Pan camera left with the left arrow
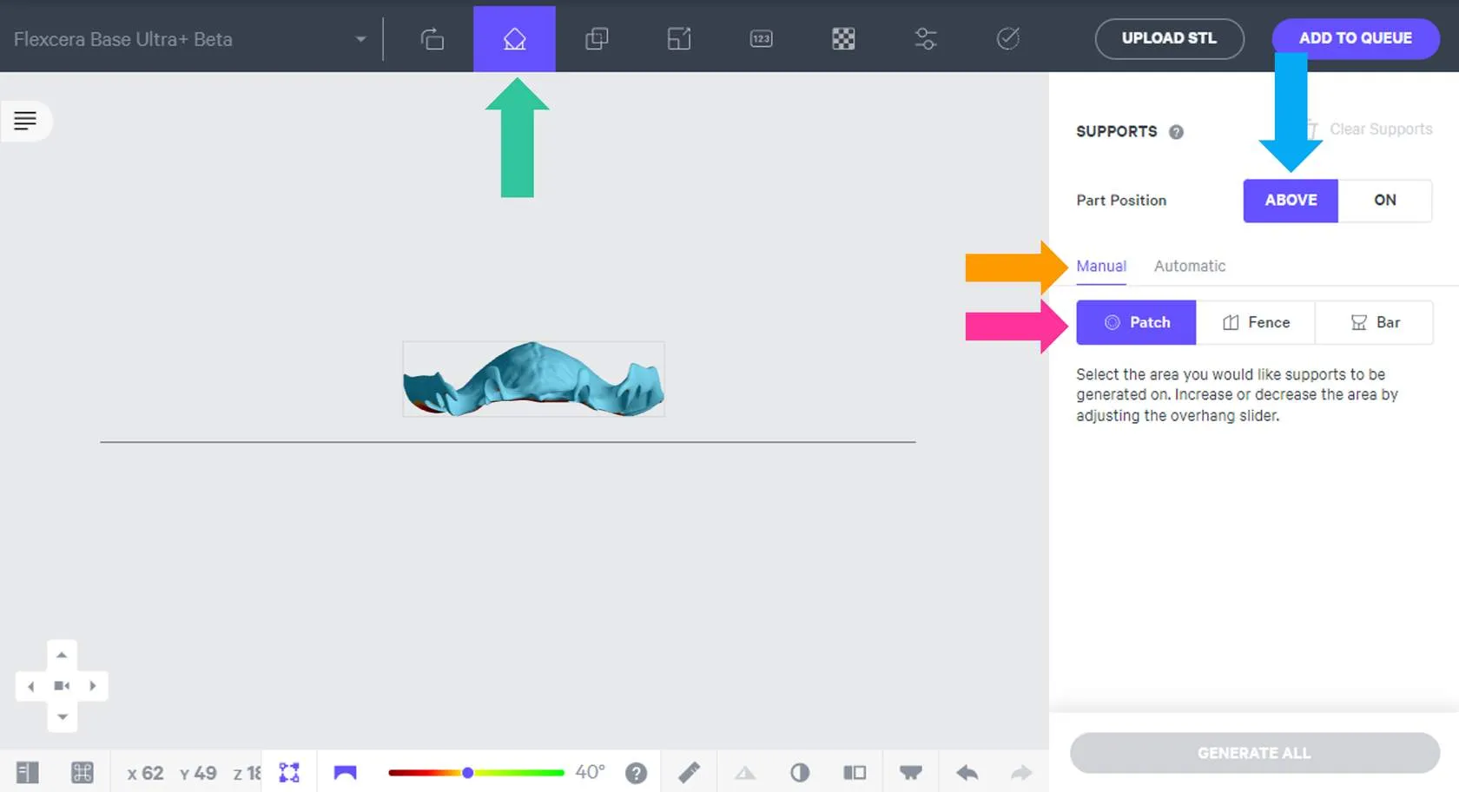The width and height of the screenshot is (1459, 792). (31, 686)
